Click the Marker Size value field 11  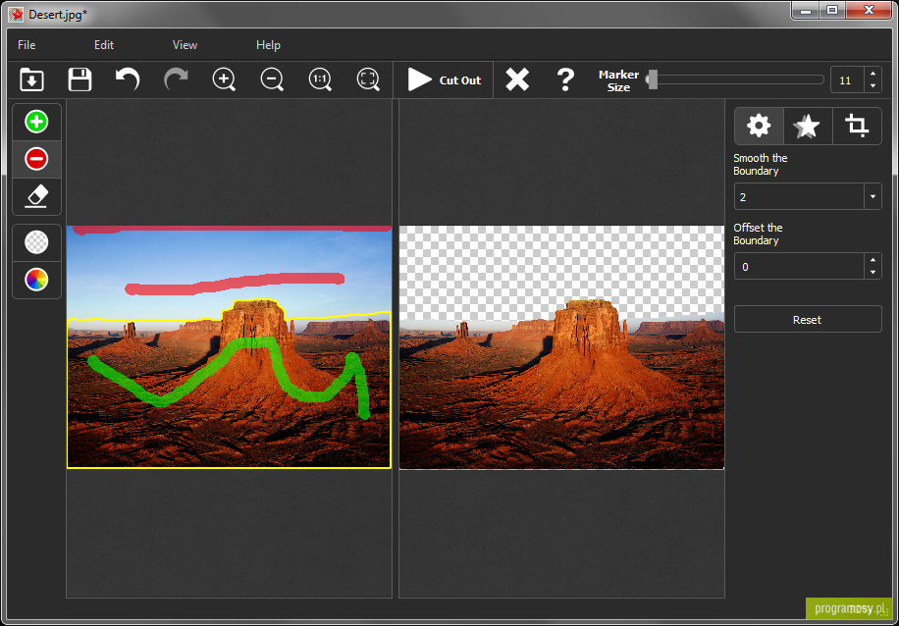point(847,80)
